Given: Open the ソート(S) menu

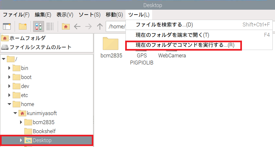Looking at the screenshot, I should 90,15.
